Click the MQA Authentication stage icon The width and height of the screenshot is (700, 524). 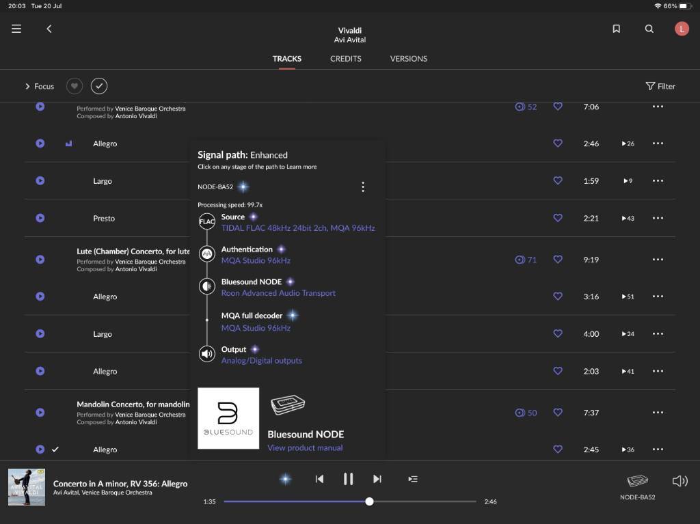point(207,254)
